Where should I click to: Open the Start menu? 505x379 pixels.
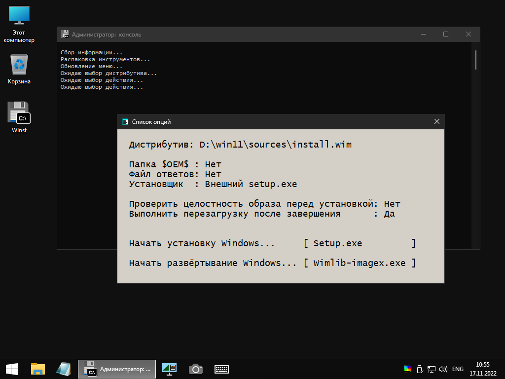(x=11, y=369)
